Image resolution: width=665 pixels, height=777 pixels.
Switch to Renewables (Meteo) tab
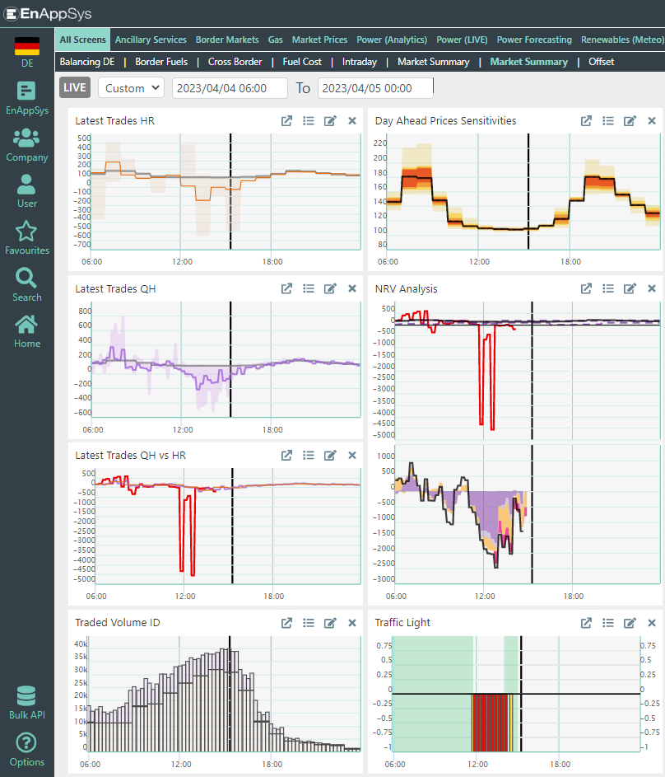622,40
